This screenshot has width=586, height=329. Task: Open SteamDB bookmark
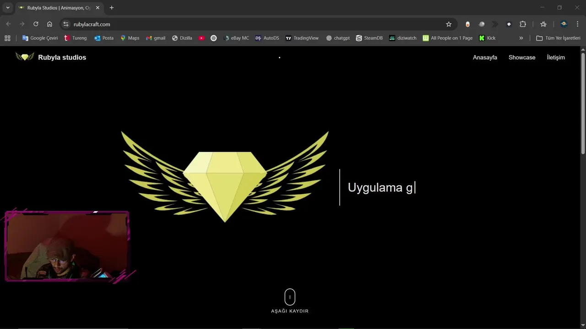369,38
